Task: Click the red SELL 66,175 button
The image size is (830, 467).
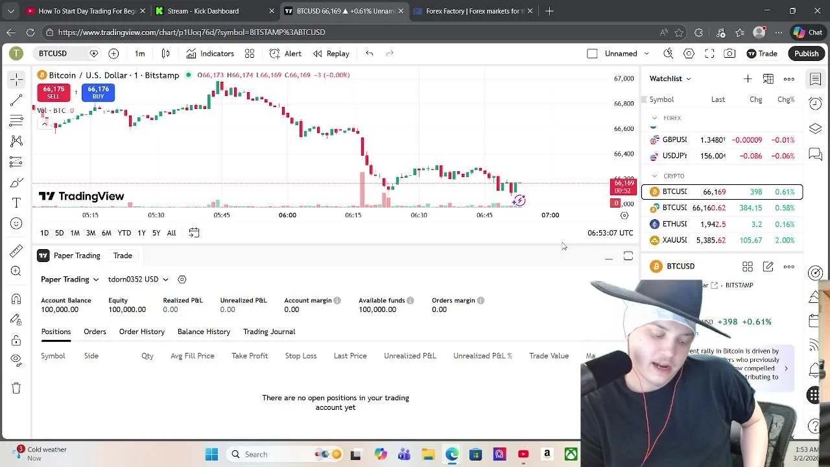Action: (x=53, y=93)
